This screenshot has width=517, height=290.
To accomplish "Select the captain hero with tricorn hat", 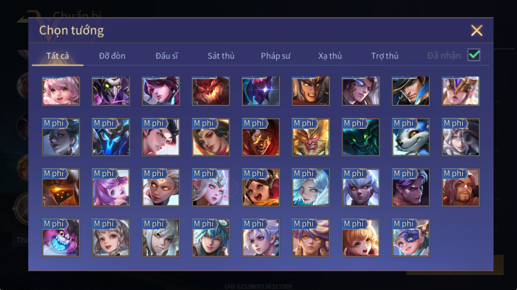I will click(410, 91).
